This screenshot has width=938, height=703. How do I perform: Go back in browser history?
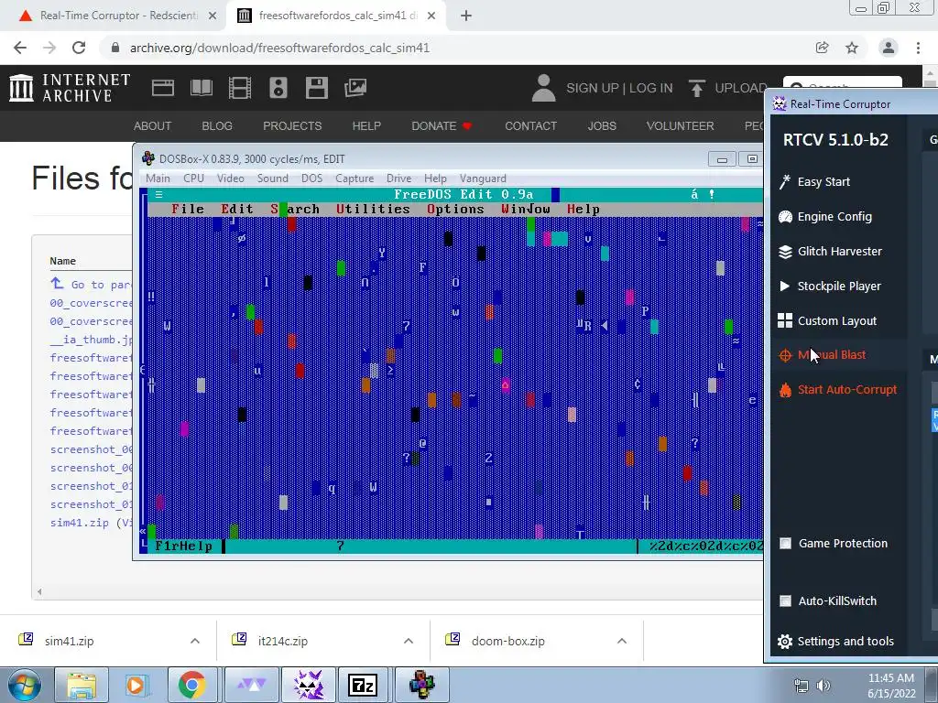click(20, 48)
